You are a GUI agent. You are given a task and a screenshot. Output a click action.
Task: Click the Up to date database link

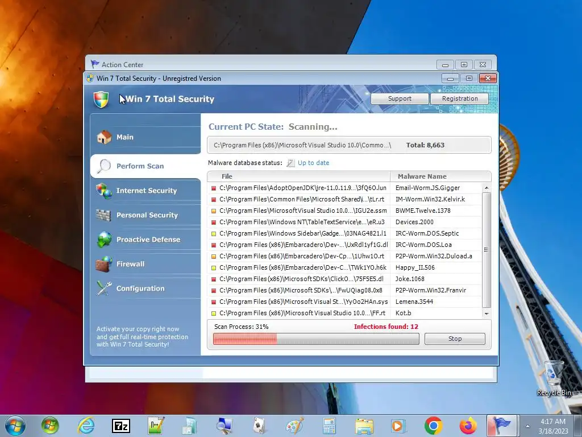click(x=313, y=163)
